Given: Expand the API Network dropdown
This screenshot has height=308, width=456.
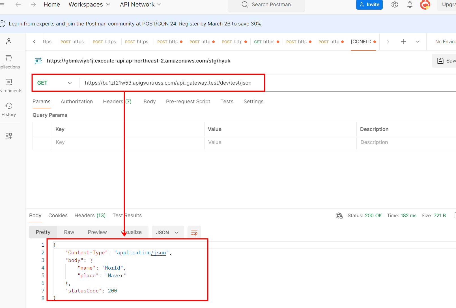Looking at the screenshot, I should coord(140,5).
